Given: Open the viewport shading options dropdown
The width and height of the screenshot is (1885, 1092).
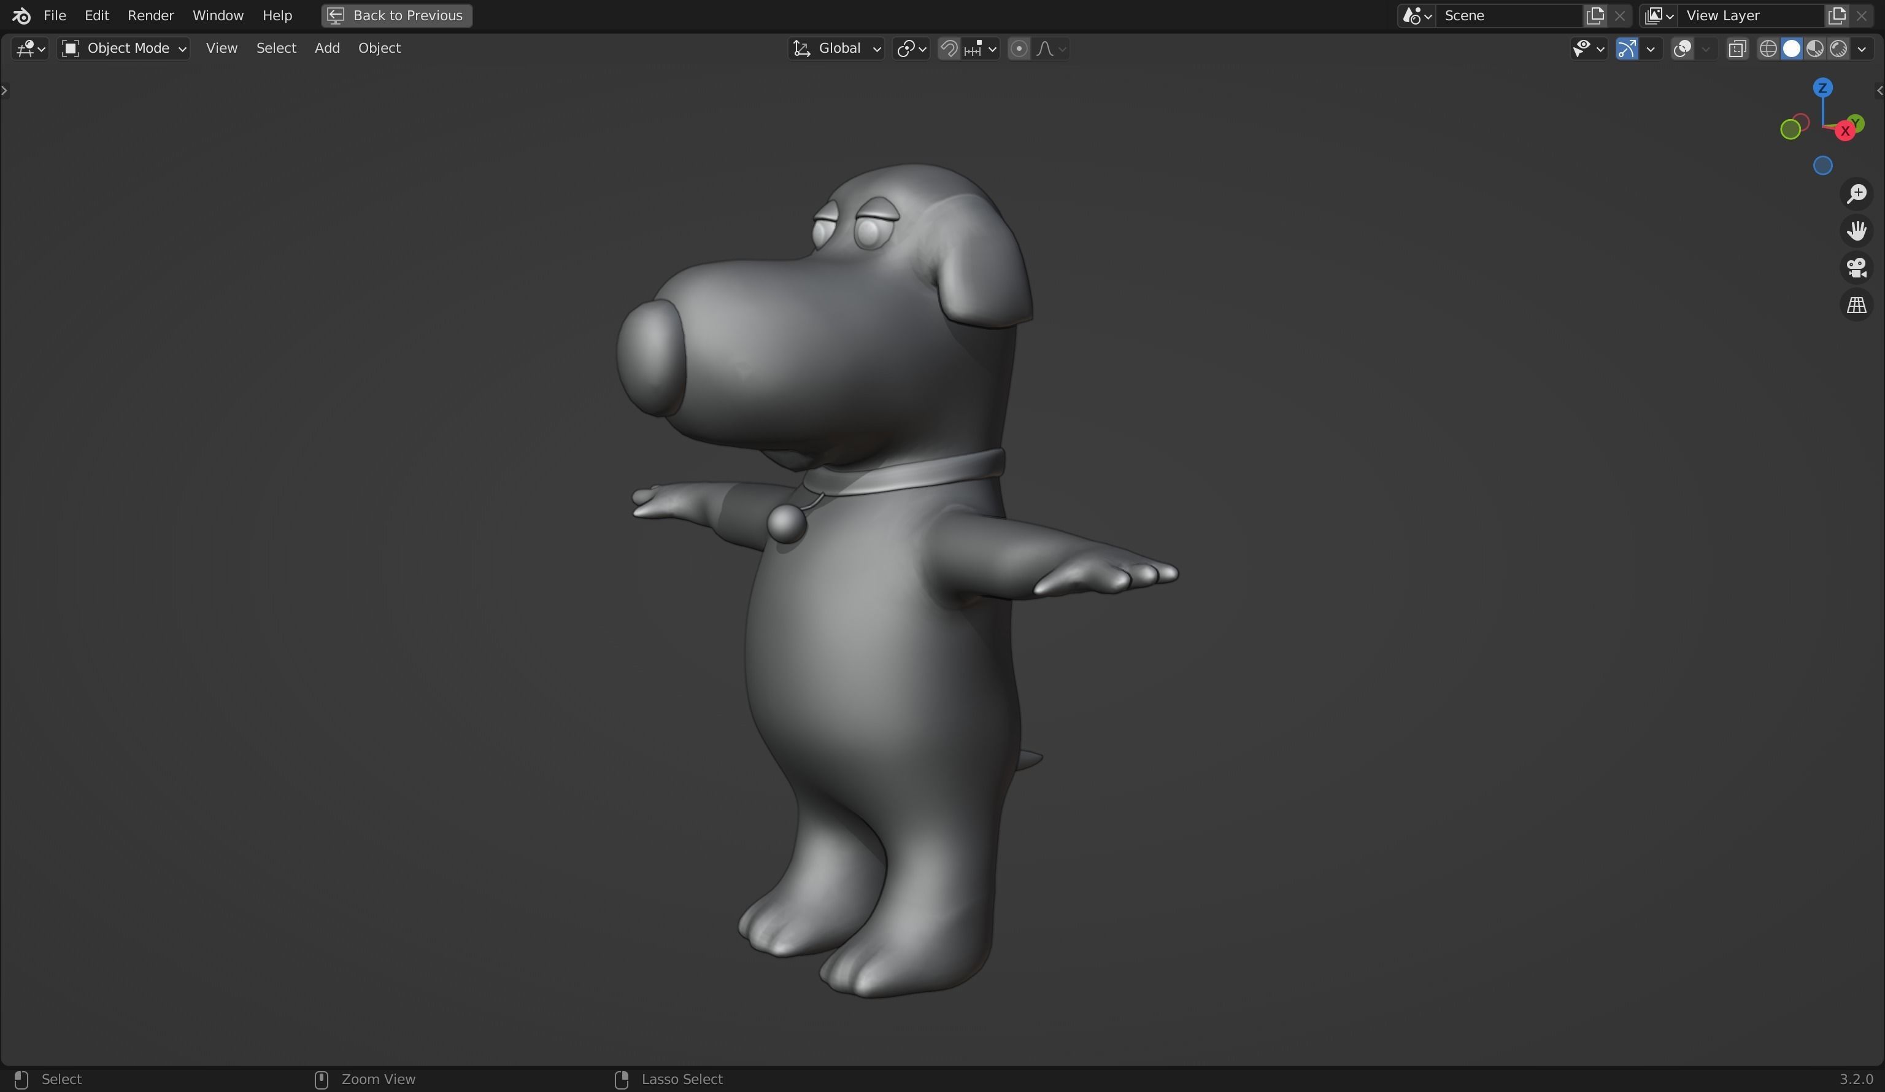Looking at the screenshot, I should (1862, 48).
